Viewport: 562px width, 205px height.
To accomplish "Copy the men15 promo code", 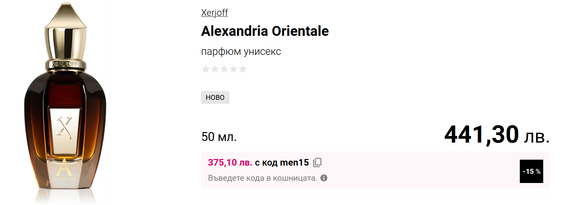I will pos(317,162).
